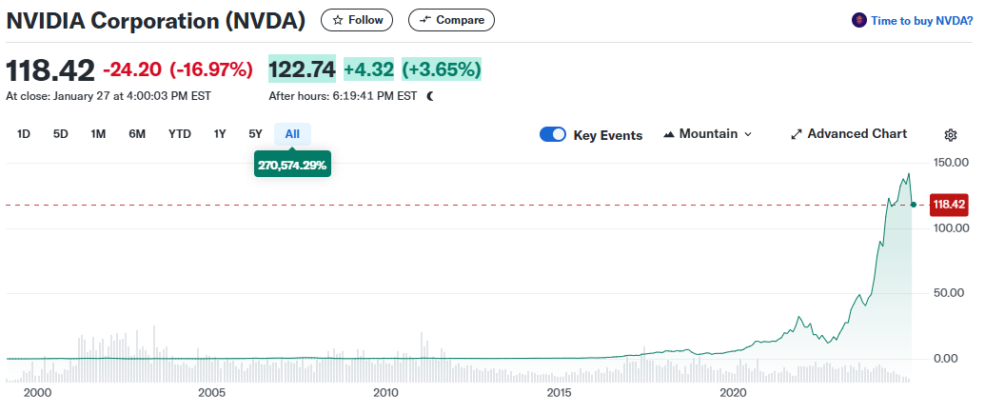
Task: Switch chart to 5Y range
Action: point(255,134)
